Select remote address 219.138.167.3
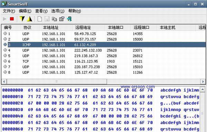The width and height of the screenshot is (207, 132). [86, 56]
